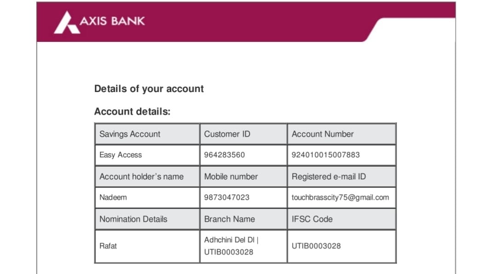This screenshot has height=274, width=497.
Task: Click the mobile number 9873047023
Action: click(x=227, y=197)
